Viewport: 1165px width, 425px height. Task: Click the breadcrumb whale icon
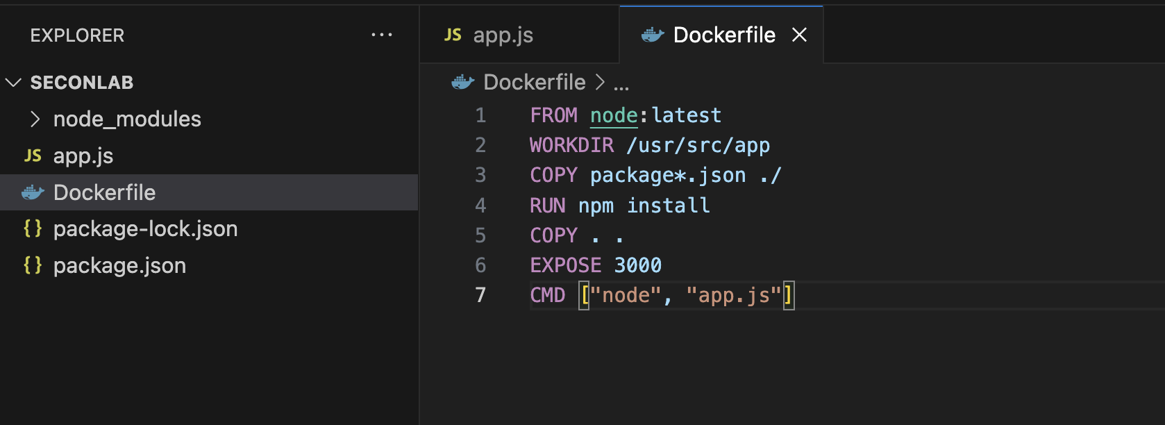coord(463,83)
